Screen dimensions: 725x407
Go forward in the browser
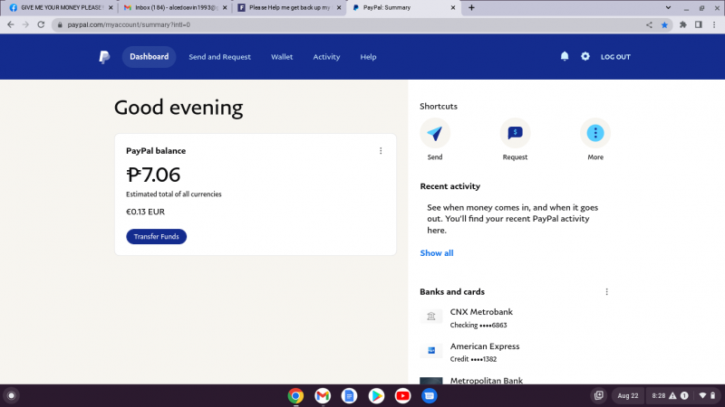(x=25, y=25)
